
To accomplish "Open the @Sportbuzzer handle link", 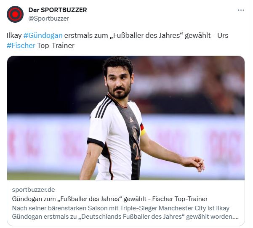I will click(49, 19).
